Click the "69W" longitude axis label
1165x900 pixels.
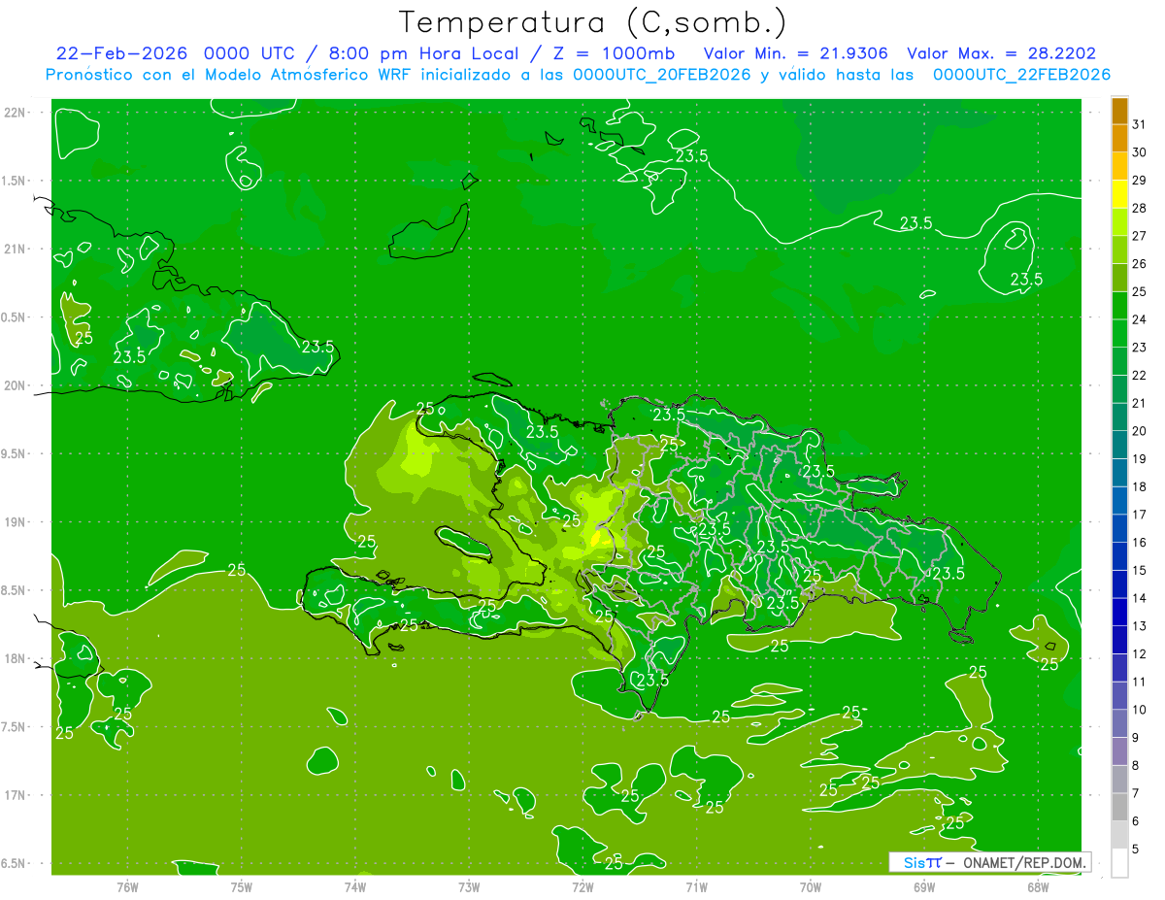click(x=924, y=886)
